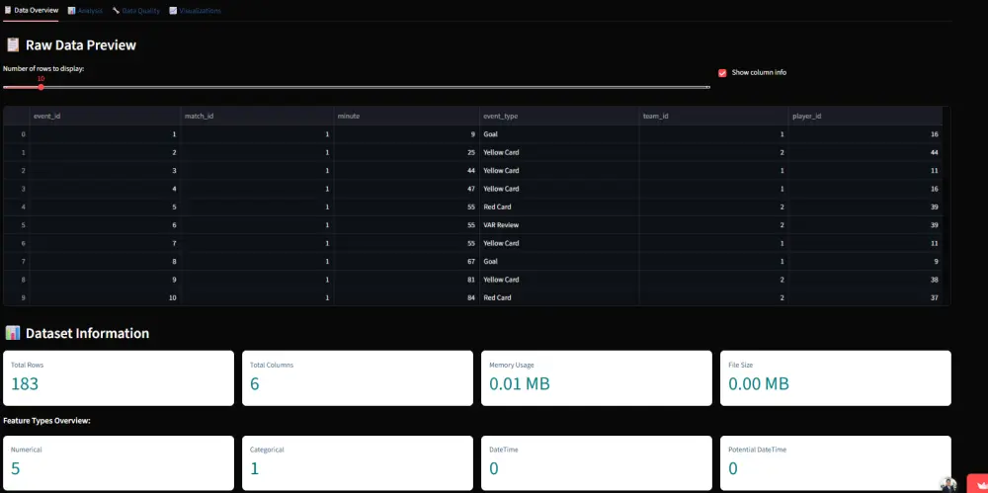
Task: Open the Data Quality tab
Action: pos(135,11)
